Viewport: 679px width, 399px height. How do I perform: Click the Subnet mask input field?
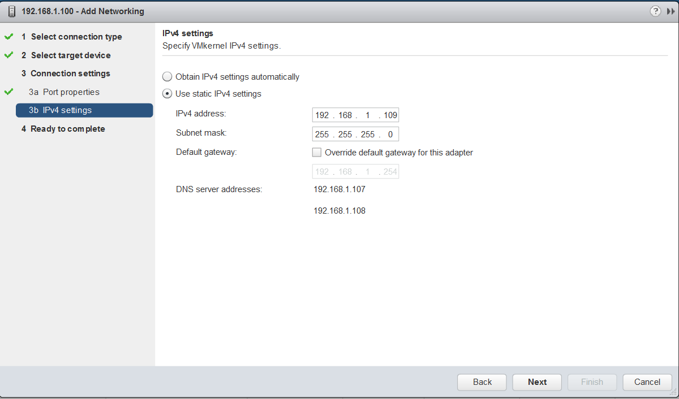(x=355, y=135)
